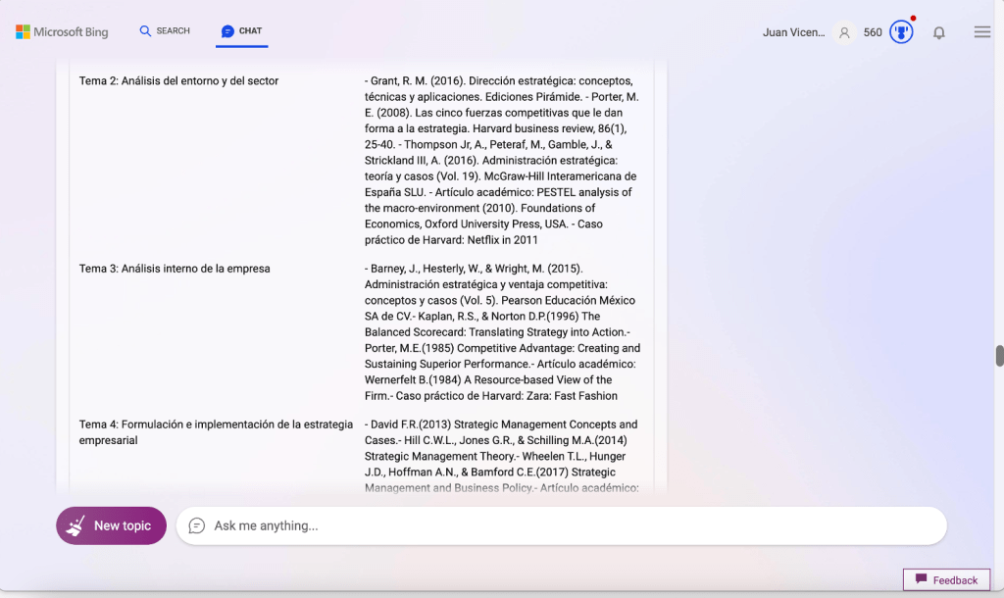
Task: Click the chat bubble icon in the input box
Action: pos(197,525)
